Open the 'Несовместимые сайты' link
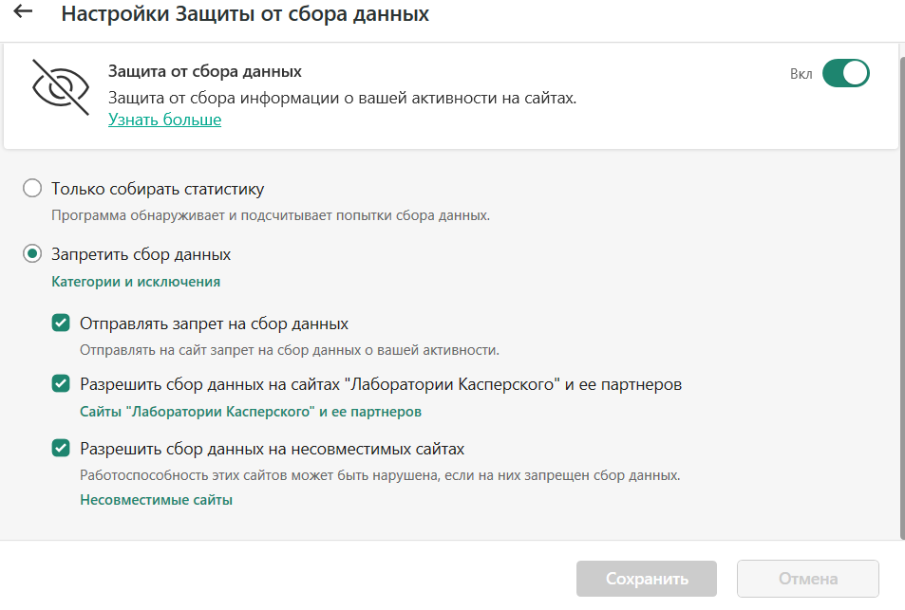 point(156,499)
